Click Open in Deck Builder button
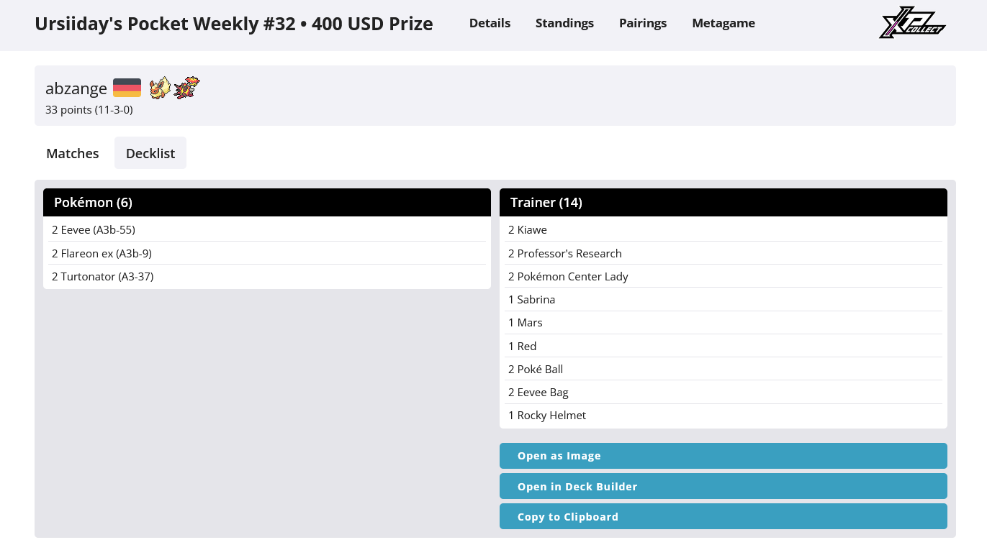This screenshot has width=987, height=545. (x=724, y=486)
